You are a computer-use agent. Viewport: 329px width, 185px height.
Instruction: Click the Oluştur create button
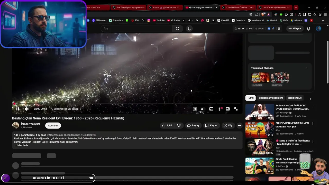coord(295,29)
